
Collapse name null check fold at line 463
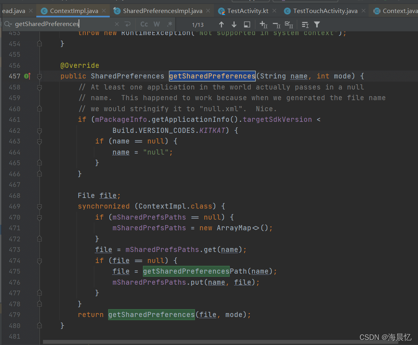pos(39,142)
